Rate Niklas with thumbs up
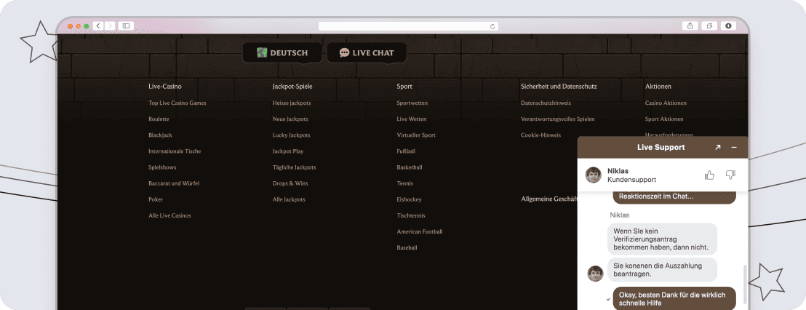806x310 pixels. point(710,175)
